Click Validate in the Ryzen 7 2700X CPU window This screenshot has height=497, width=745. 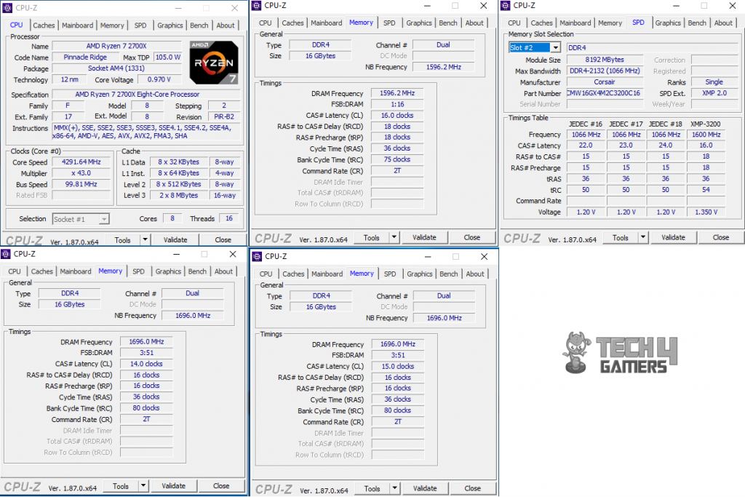point(175,240)
